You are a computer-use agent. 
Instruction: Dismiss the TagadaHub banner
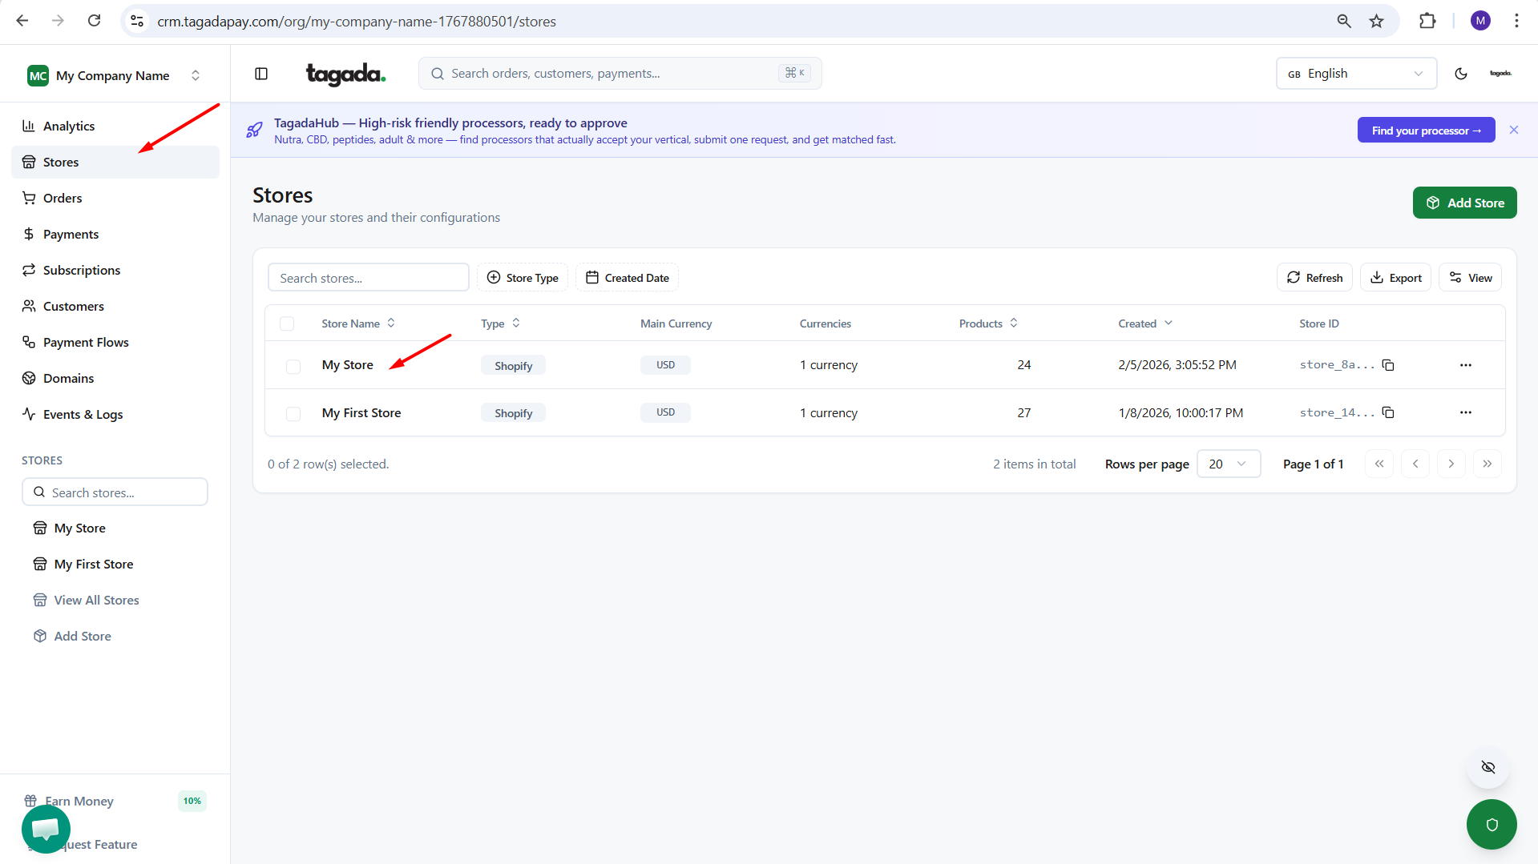click(1513, 130)
